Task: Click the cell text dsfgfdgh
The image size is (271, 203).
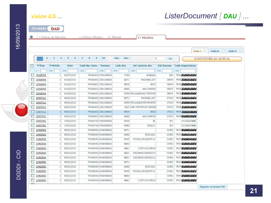Action: 151,75
